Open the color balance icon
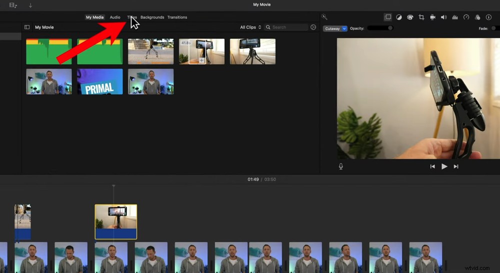 399,17
